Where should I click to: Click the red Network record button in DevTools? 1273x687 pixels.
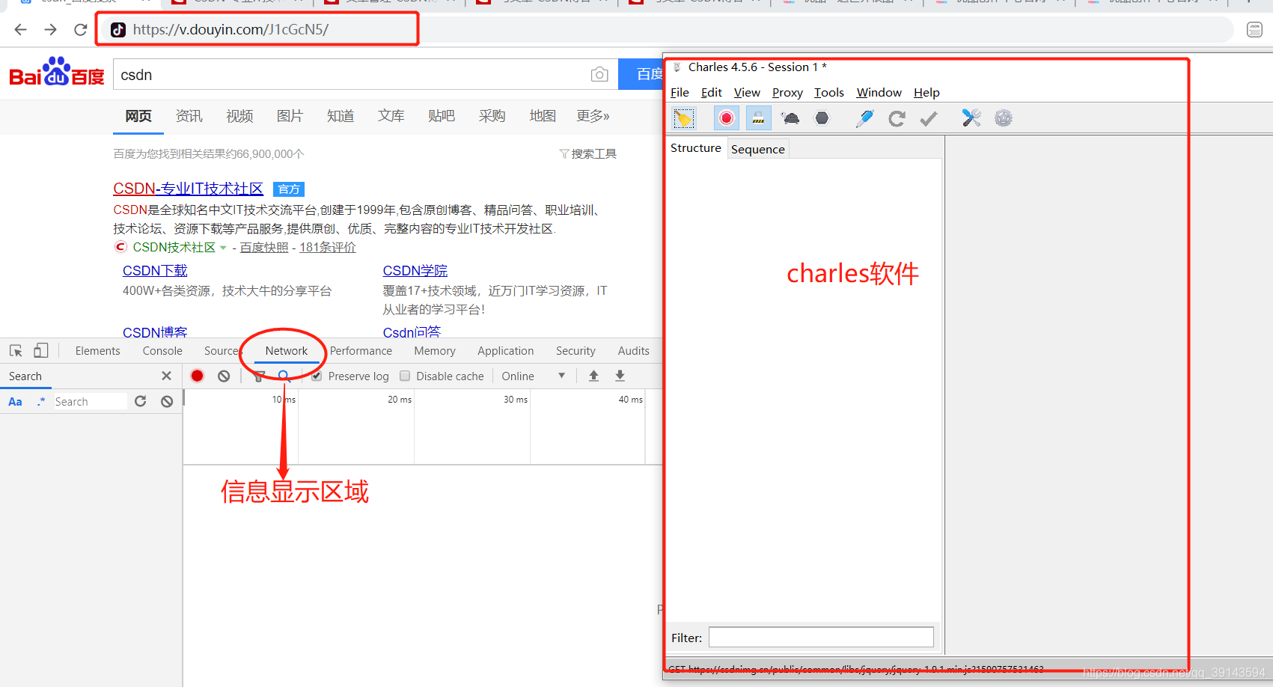coord(197,376)
